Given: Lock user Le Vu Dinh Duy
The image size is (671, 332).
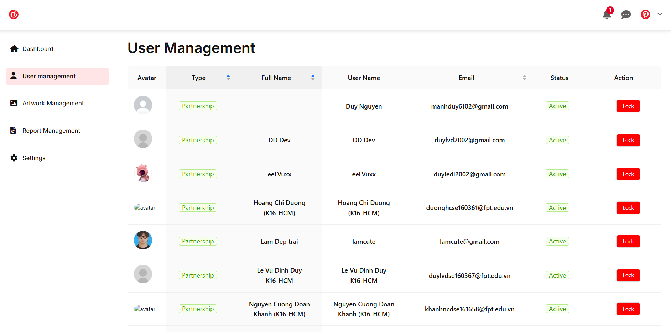Looking at the screenshot, I should pos(628,275).
